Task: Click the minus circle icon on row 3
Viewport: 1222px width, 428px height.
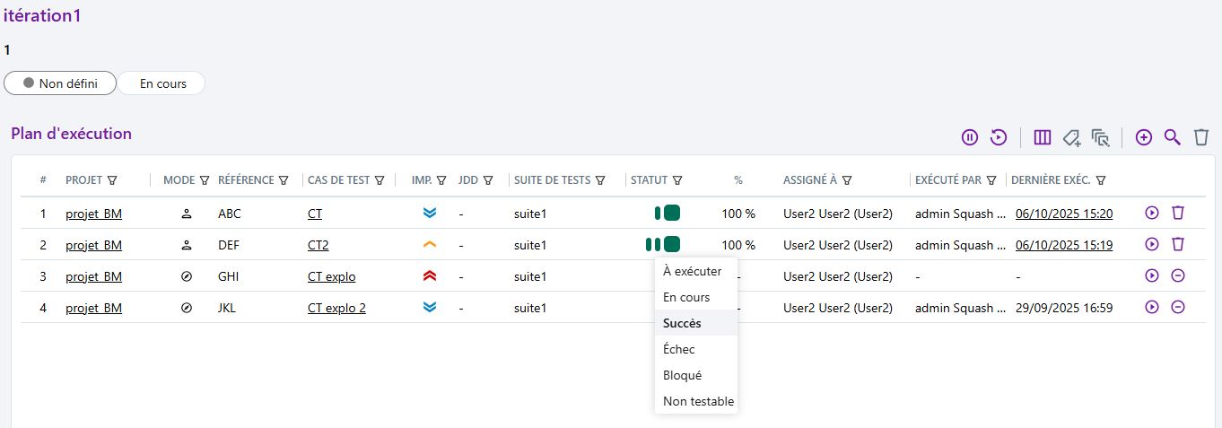Action: click(x=1178, y=275)
